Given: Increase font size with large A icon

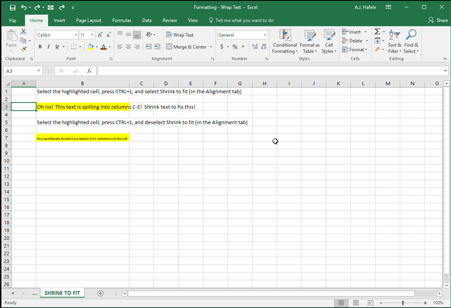Looking at the screenshot, I should [100, 35].
